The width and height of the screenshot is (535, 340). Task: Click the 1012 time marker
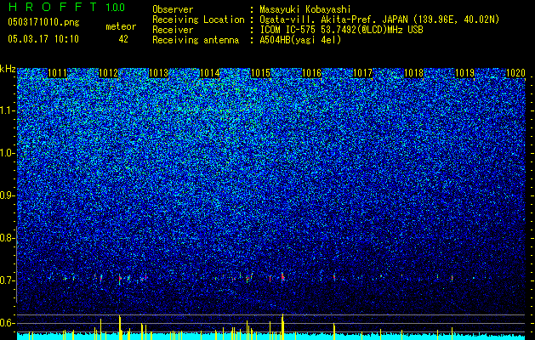[108, 73]
